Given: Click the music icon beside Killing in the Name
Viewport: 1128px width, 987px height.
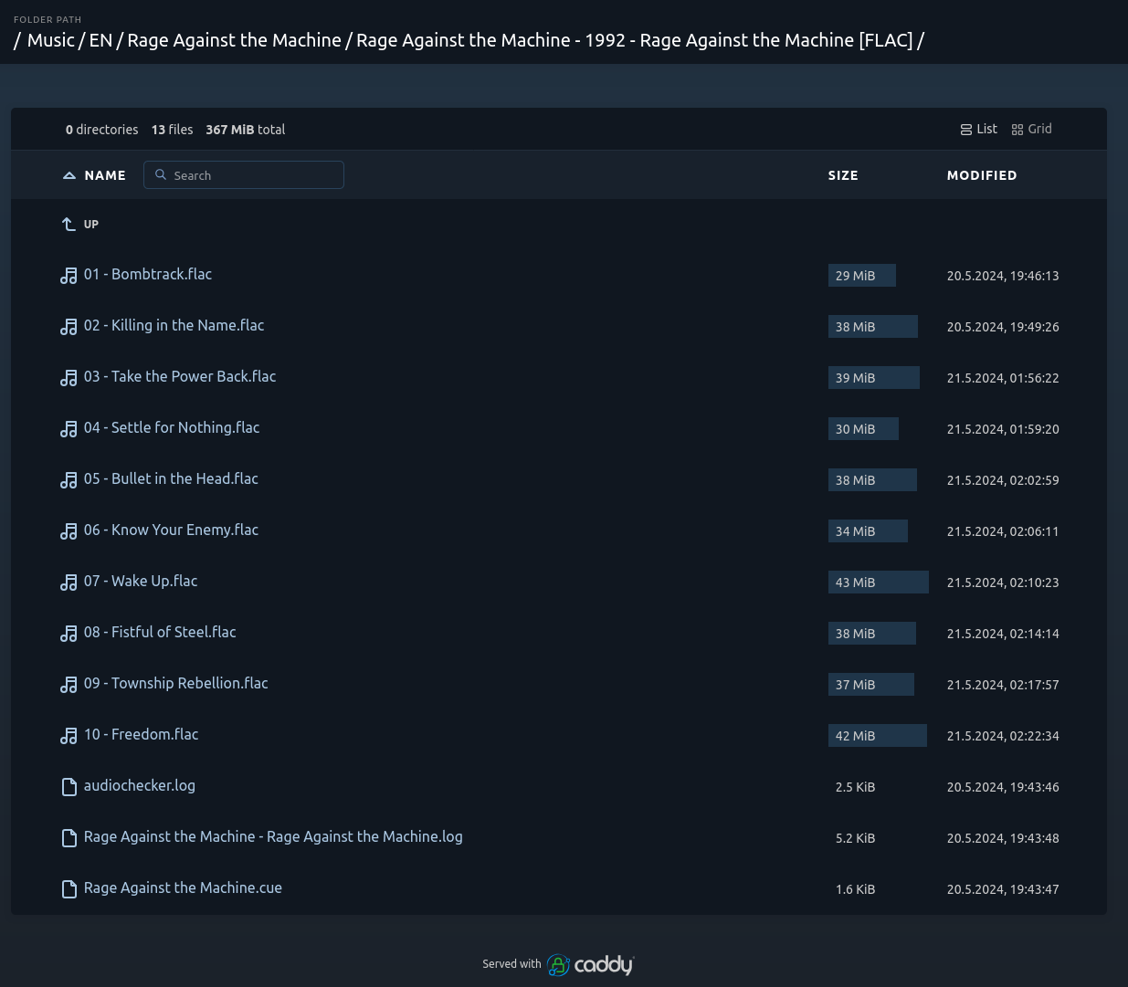Looking at the screenshot, I should pos(69,327).
